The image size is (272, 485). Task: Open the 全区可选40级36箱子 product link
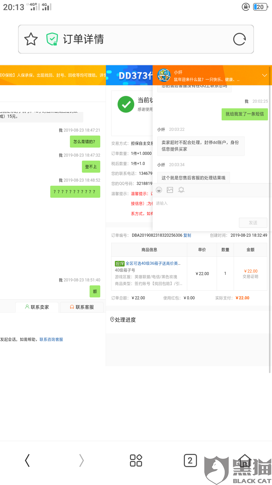(153, 263)
